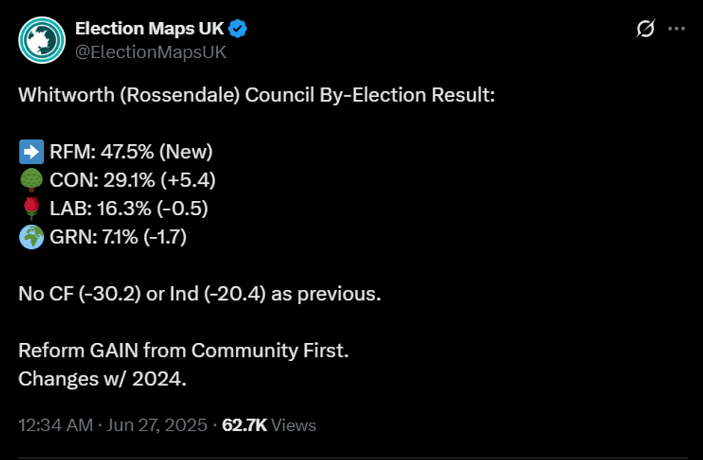Screen dimensions: 703x460
Task: Click the right arrow emoji beside RFM
Action: 31,152
